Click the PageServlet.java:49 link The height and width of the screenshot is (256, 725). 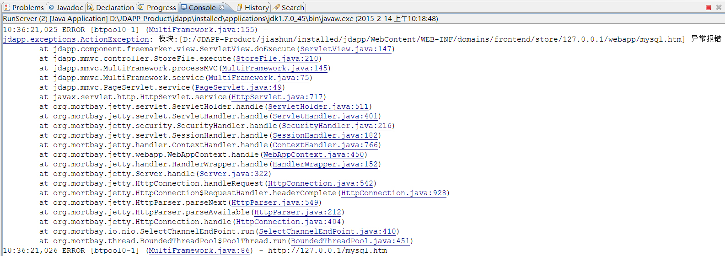[x=238, y=87]
